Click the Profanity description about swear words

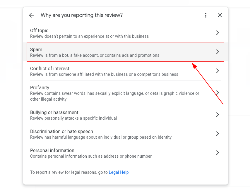pyautogui.click(x=115, y=96)
